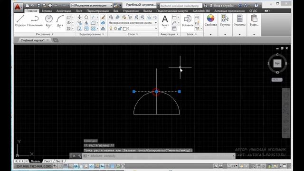Click the Вставить block insert tool
304x171 pixels.
click(188, 21)
